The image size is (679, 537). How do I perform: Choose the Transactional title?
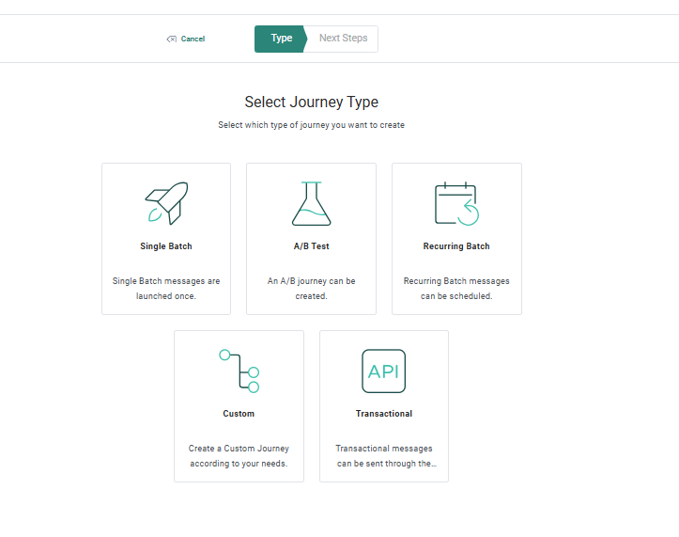(383, 414)
